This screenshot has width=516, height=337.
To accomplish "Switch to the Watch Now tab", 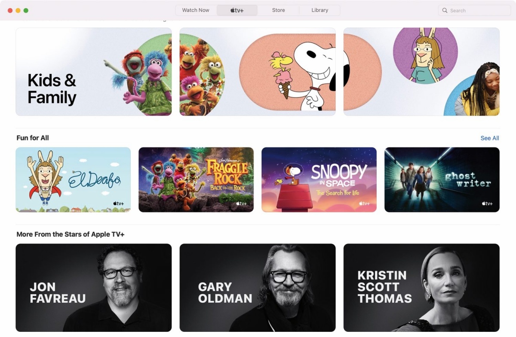I will [x=196, y=10].
